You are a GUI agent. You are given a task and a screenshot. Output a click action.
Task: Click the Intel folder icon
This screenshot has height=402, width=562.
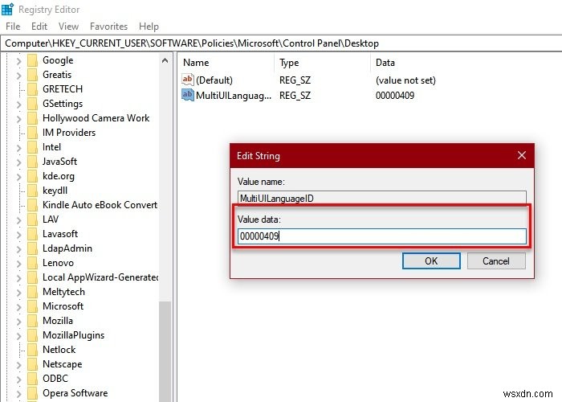pos(32,147)
